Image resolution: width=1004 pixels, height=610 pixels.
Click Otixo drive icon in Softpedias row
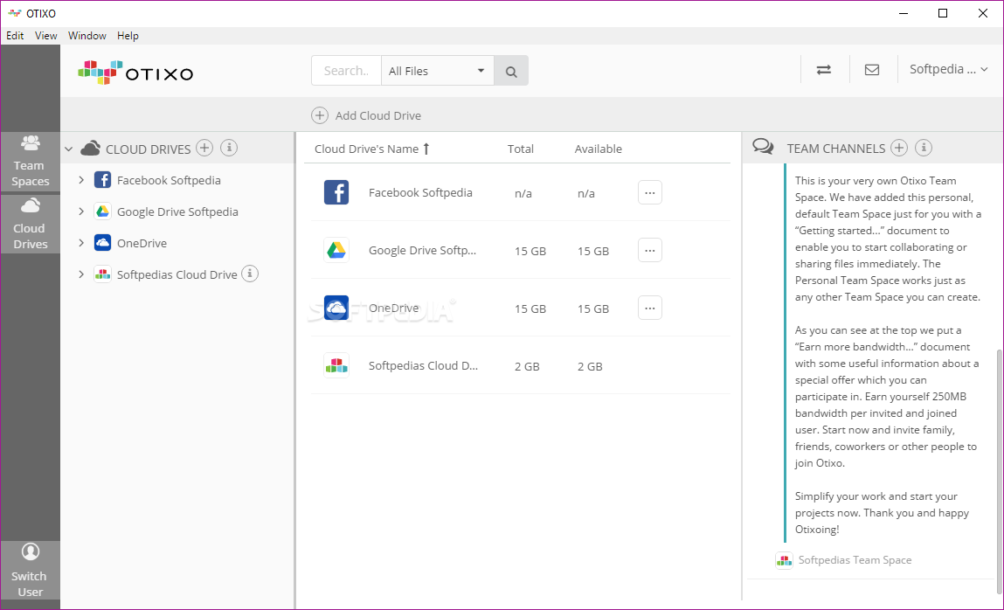336,365
